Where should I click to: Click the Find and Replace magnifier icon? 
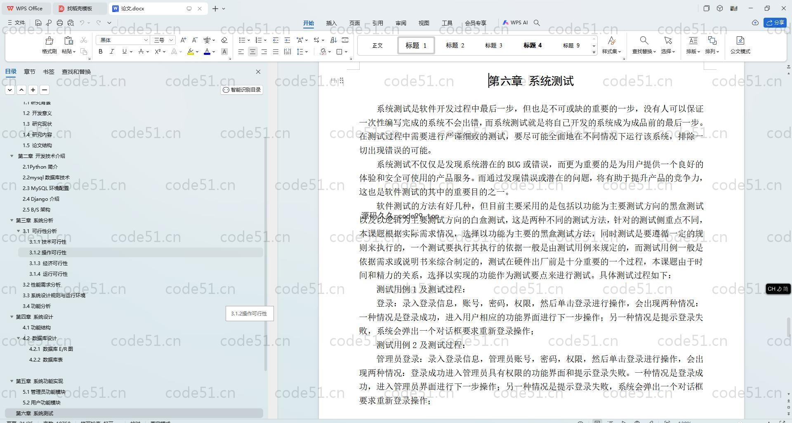coord(643,40)
